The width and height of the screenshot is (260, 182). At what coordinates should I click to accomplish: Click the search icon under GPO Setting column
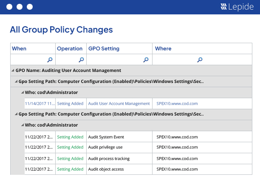[146, 60]
